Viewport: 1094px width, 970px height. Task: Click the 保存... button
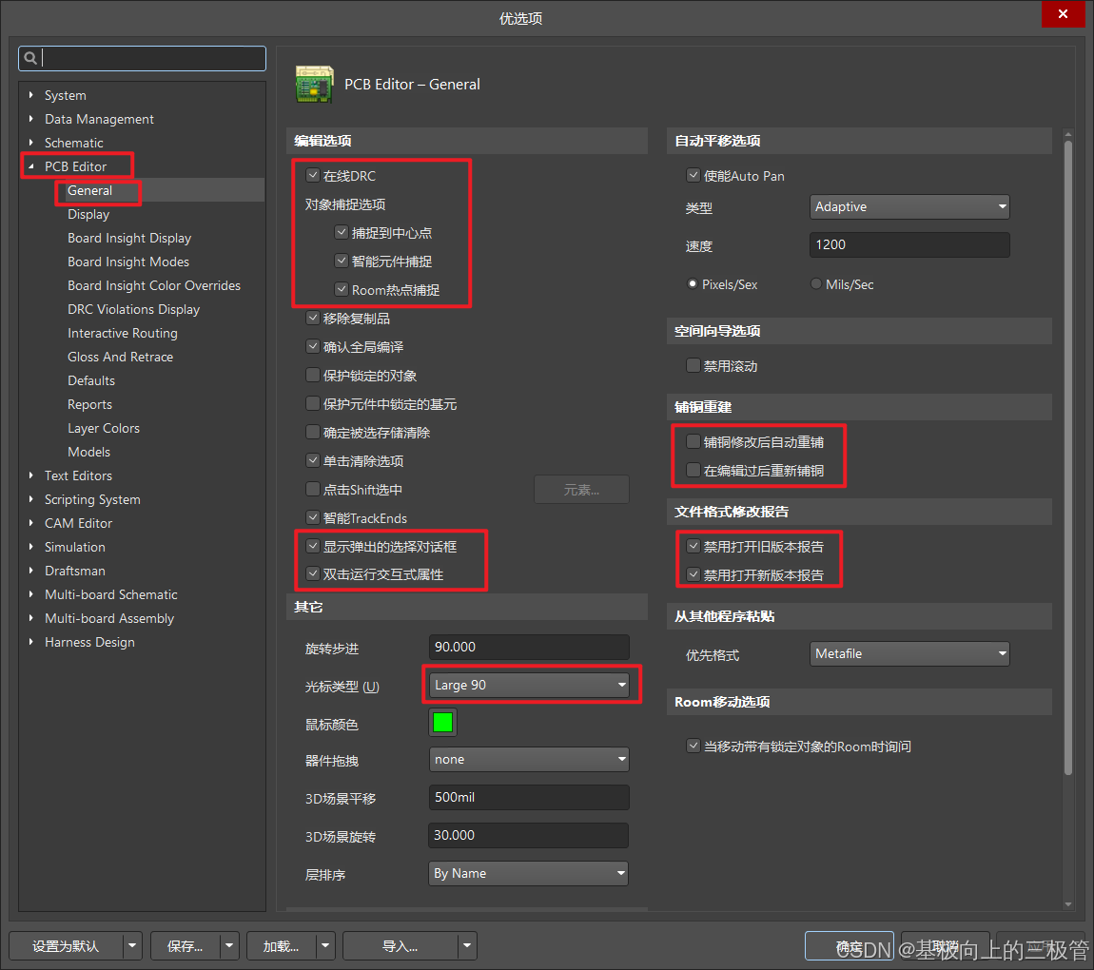pyautogui.click(x=186, y=946)
